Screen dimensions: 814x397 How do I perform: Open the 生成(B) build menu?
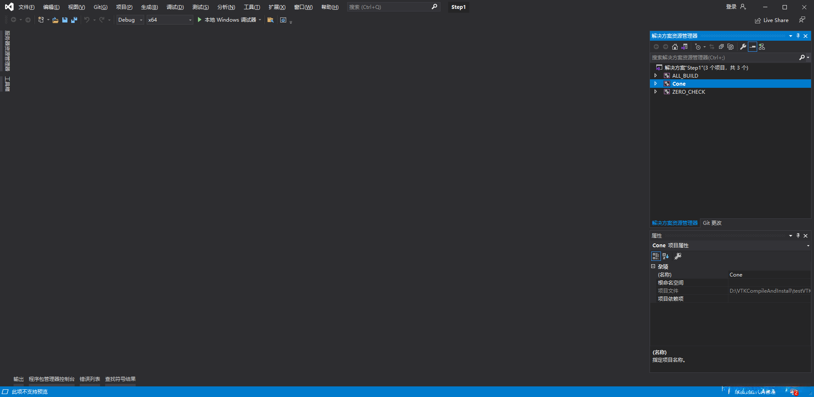pyautogui.click(x=149, y=7)
